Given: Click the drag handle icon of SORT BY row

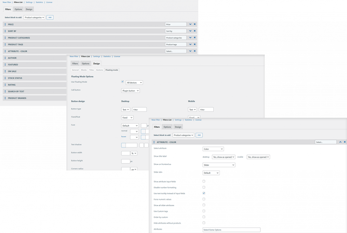Looking at the screenshot, I should [5, 31].
